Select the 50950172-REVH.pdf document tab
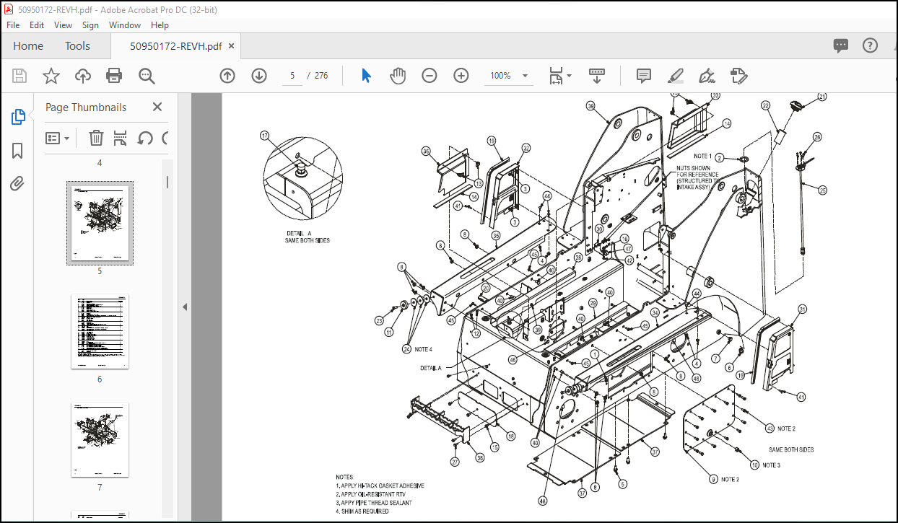 (175, 46)
